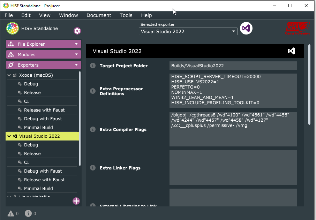316x220 pixels.
Task: Click the 'Extra Compiler Flags' label
Action: tap(123, 130)
